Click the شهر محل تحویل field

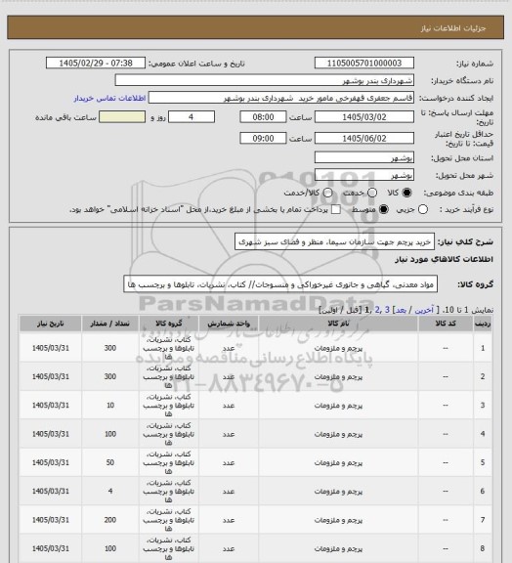pyautogui.click(x=364, y=175)
